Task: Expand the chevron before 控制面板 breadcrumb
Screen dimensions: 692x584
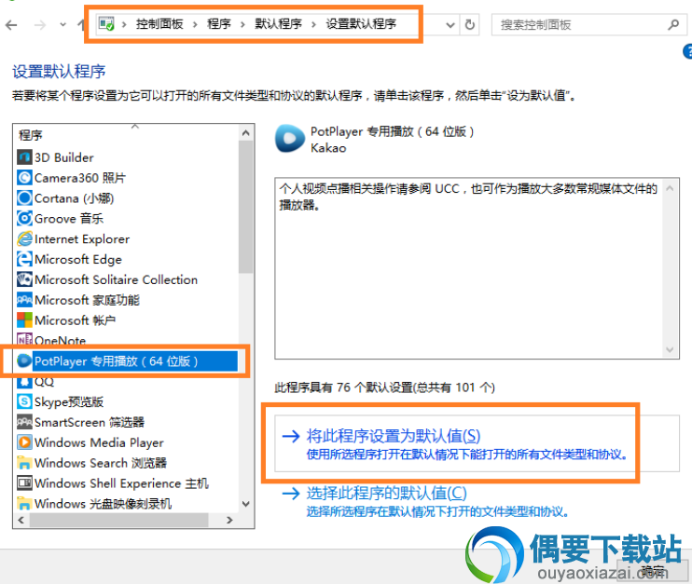Action: (x=124, y=24)
